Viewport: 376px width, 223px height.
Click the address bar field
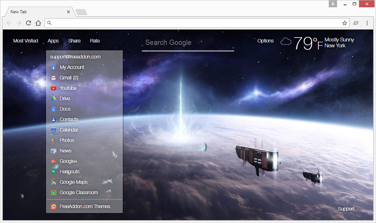pos(197,23)
